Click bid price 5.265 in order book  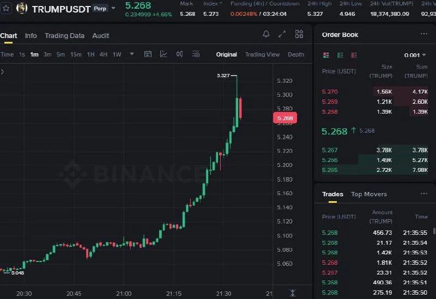point(330,170)
